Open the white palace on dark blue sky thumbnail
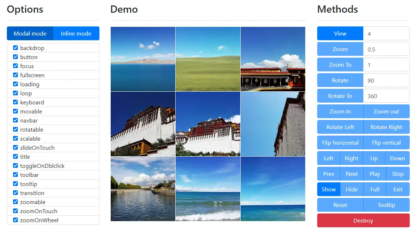The height and width of the screenshot is (232, 413). click(x=143, y=124)
